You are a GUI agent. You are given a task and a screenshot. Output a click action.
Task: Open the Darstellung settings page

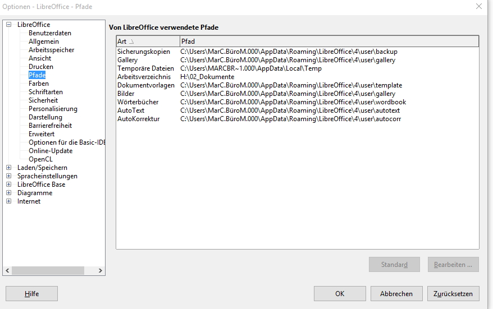45,117
